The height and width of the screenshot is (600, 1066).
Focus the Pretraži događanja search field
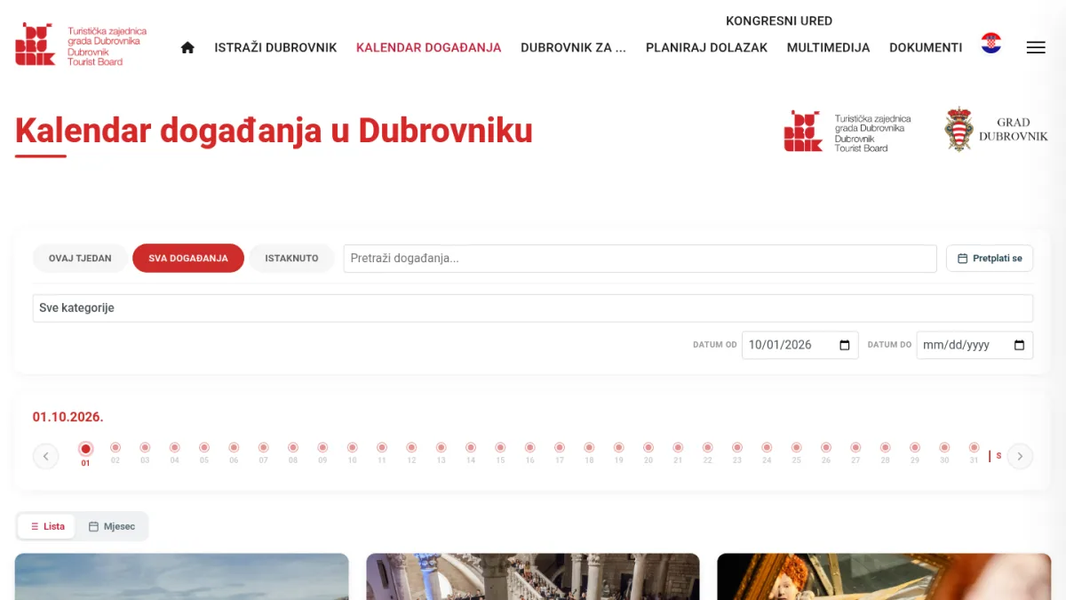pos(640,259)
